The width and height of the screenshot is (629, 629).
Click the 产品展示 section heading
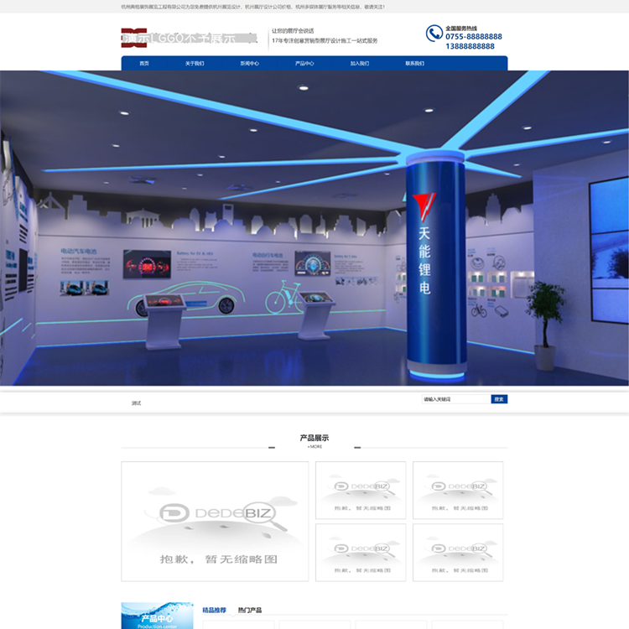(314, 438)
